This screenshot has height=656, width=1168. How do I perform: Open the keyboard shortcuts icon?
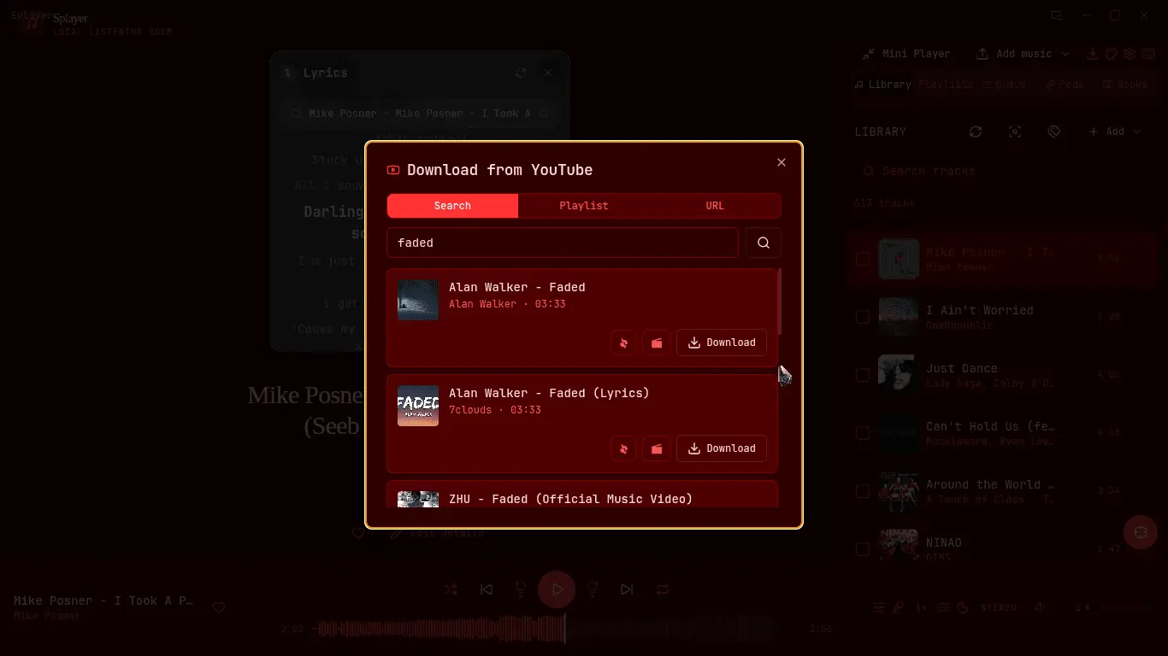(x=1148, y=54)
